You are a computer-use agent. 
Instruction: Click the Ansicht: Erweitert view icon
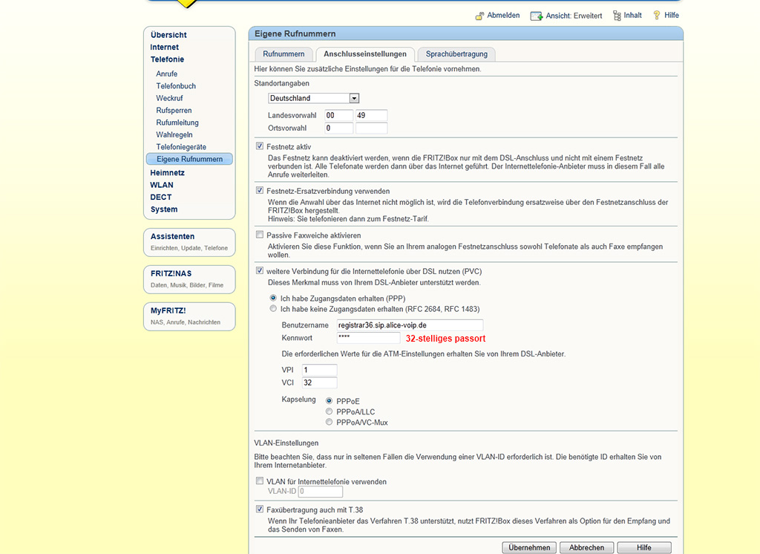537,16
